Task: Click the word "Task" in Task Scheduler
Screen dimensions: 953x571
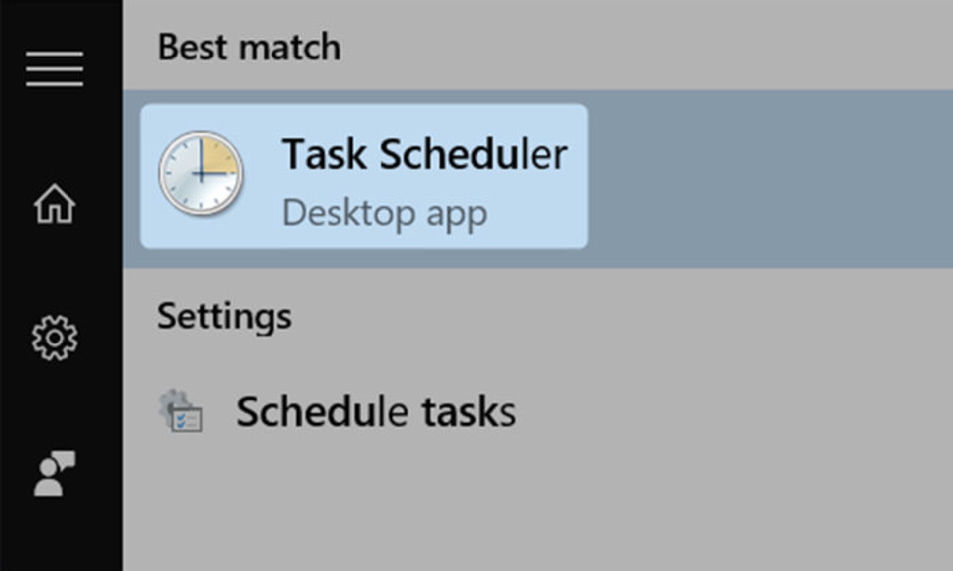Action: click(x=324, y=154)
